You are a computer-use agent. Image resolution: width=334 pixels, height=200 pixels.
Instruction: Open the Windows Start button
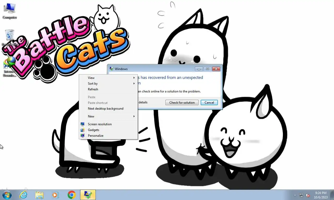pos(7,195)
